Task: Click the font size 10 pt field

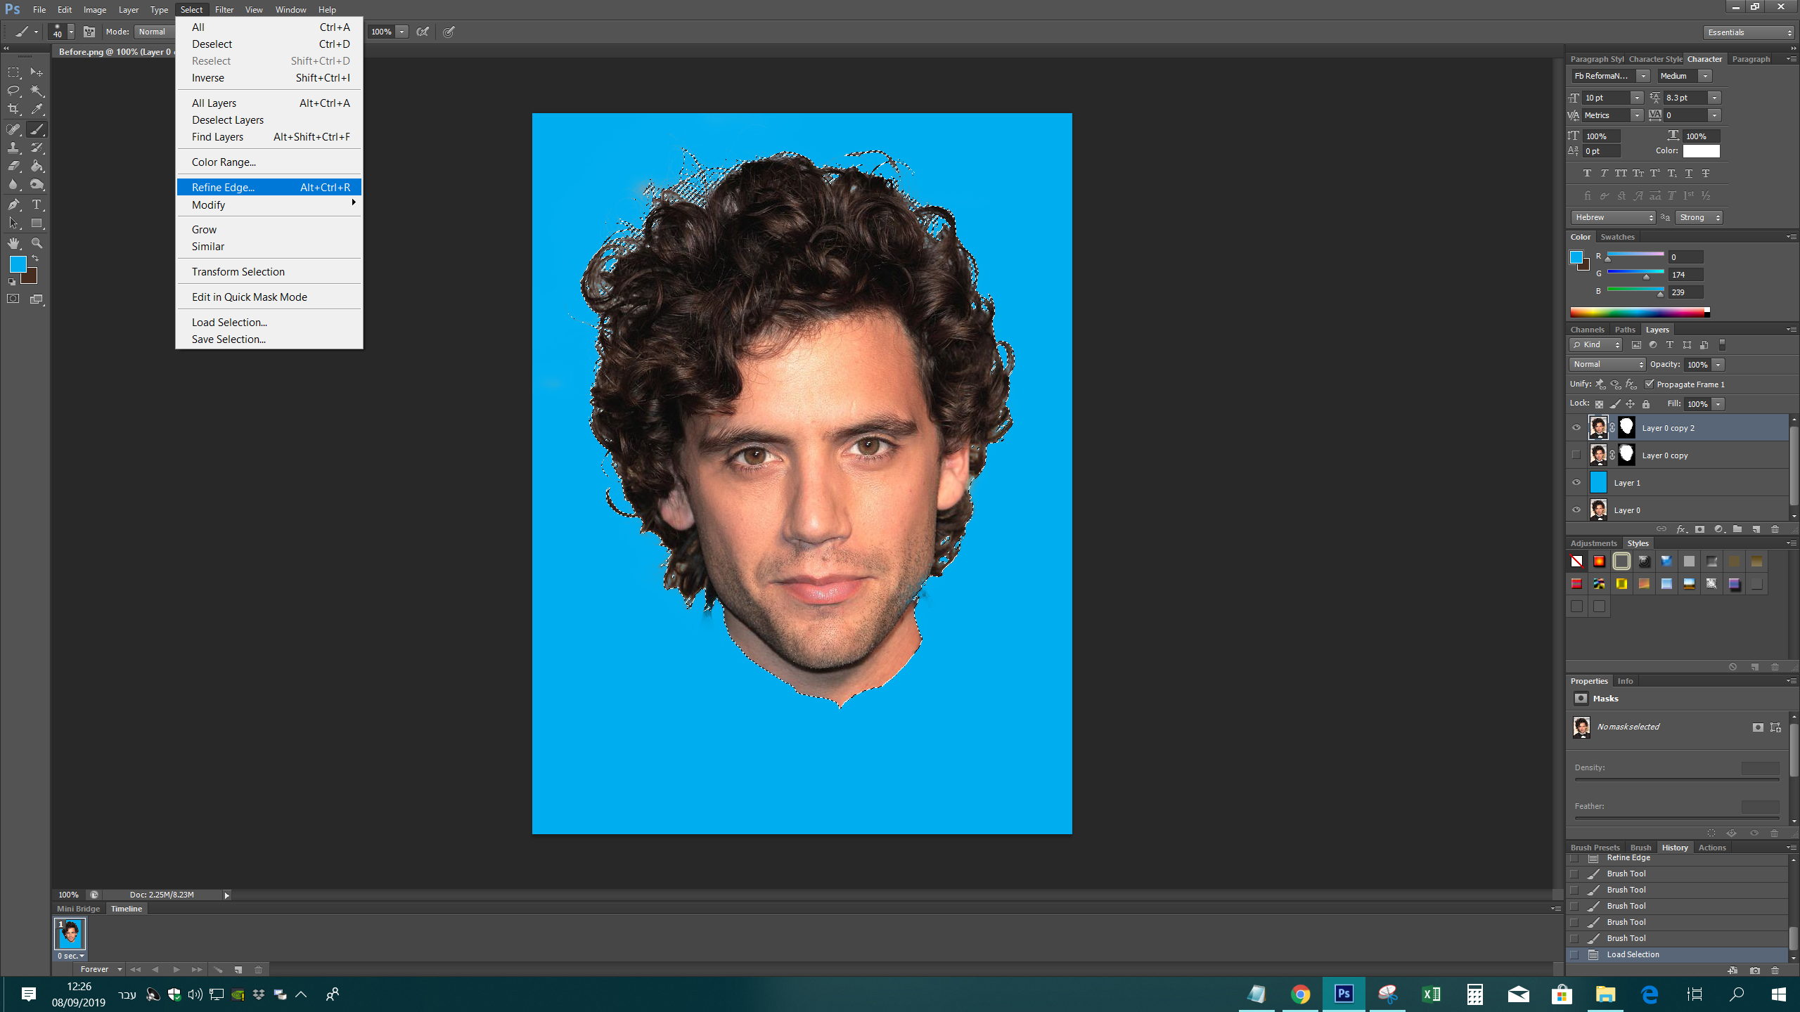Action: tap(1605, 98)
